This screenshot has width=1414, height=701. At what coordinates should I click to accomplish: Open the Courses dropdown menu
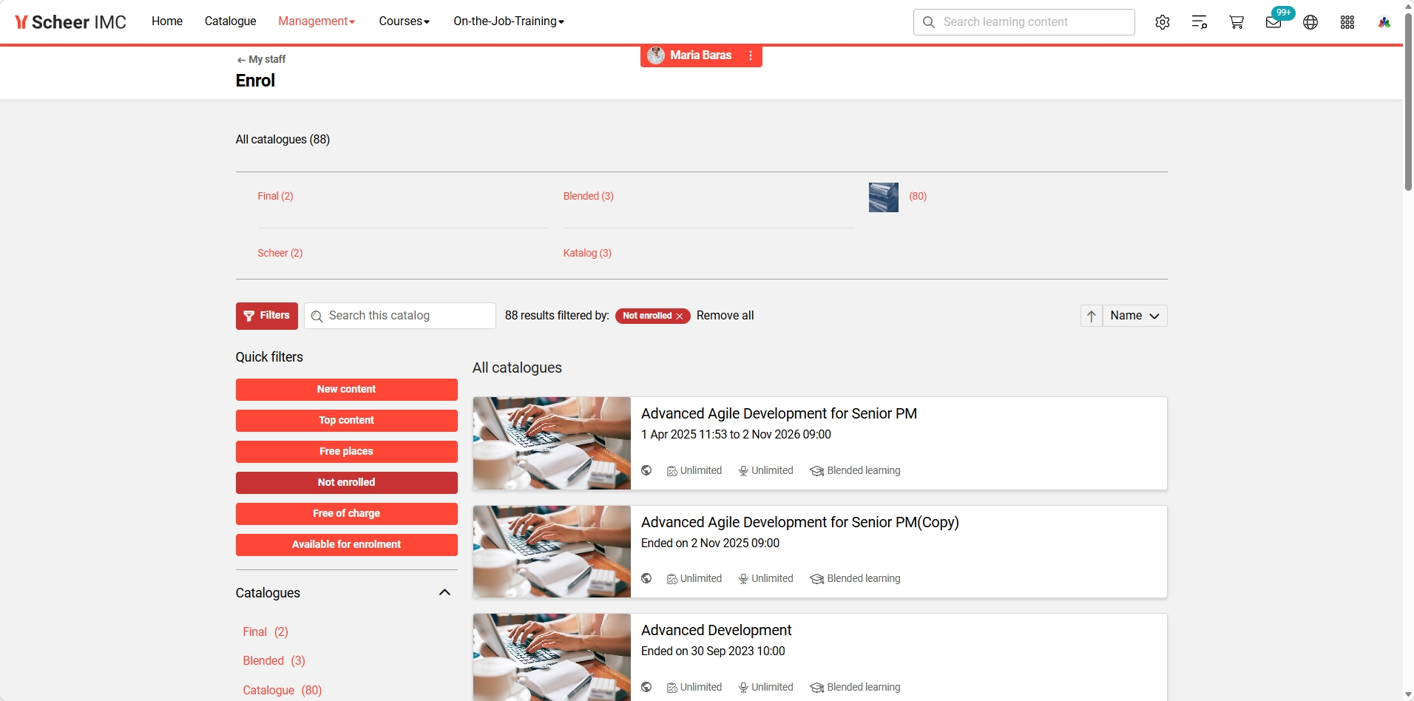(x=405, y=21)
